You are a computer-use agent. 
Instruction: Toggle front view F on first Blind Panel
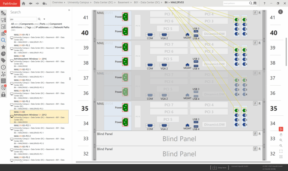click(255, 134)
